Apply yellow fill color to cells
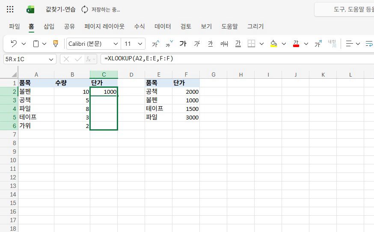 (273, 44)
